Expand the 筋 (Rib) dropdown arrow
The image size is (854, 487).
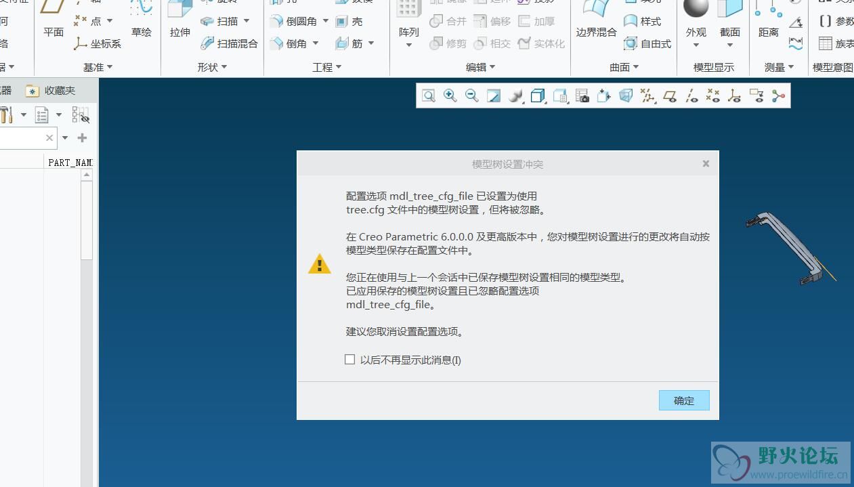(x=371, y=43)
